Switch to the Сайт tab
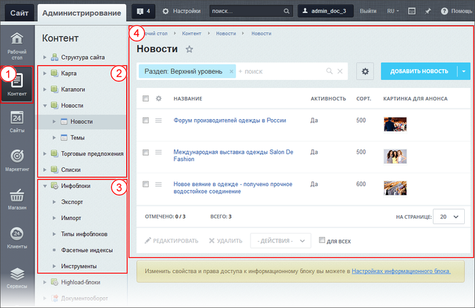475x308 pixels. tap(19, 13)
